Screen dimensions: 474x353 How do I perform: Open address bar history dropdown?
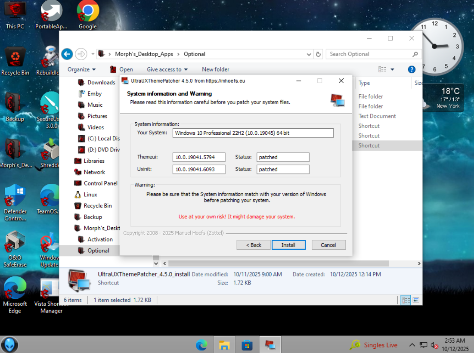[309, 54]
